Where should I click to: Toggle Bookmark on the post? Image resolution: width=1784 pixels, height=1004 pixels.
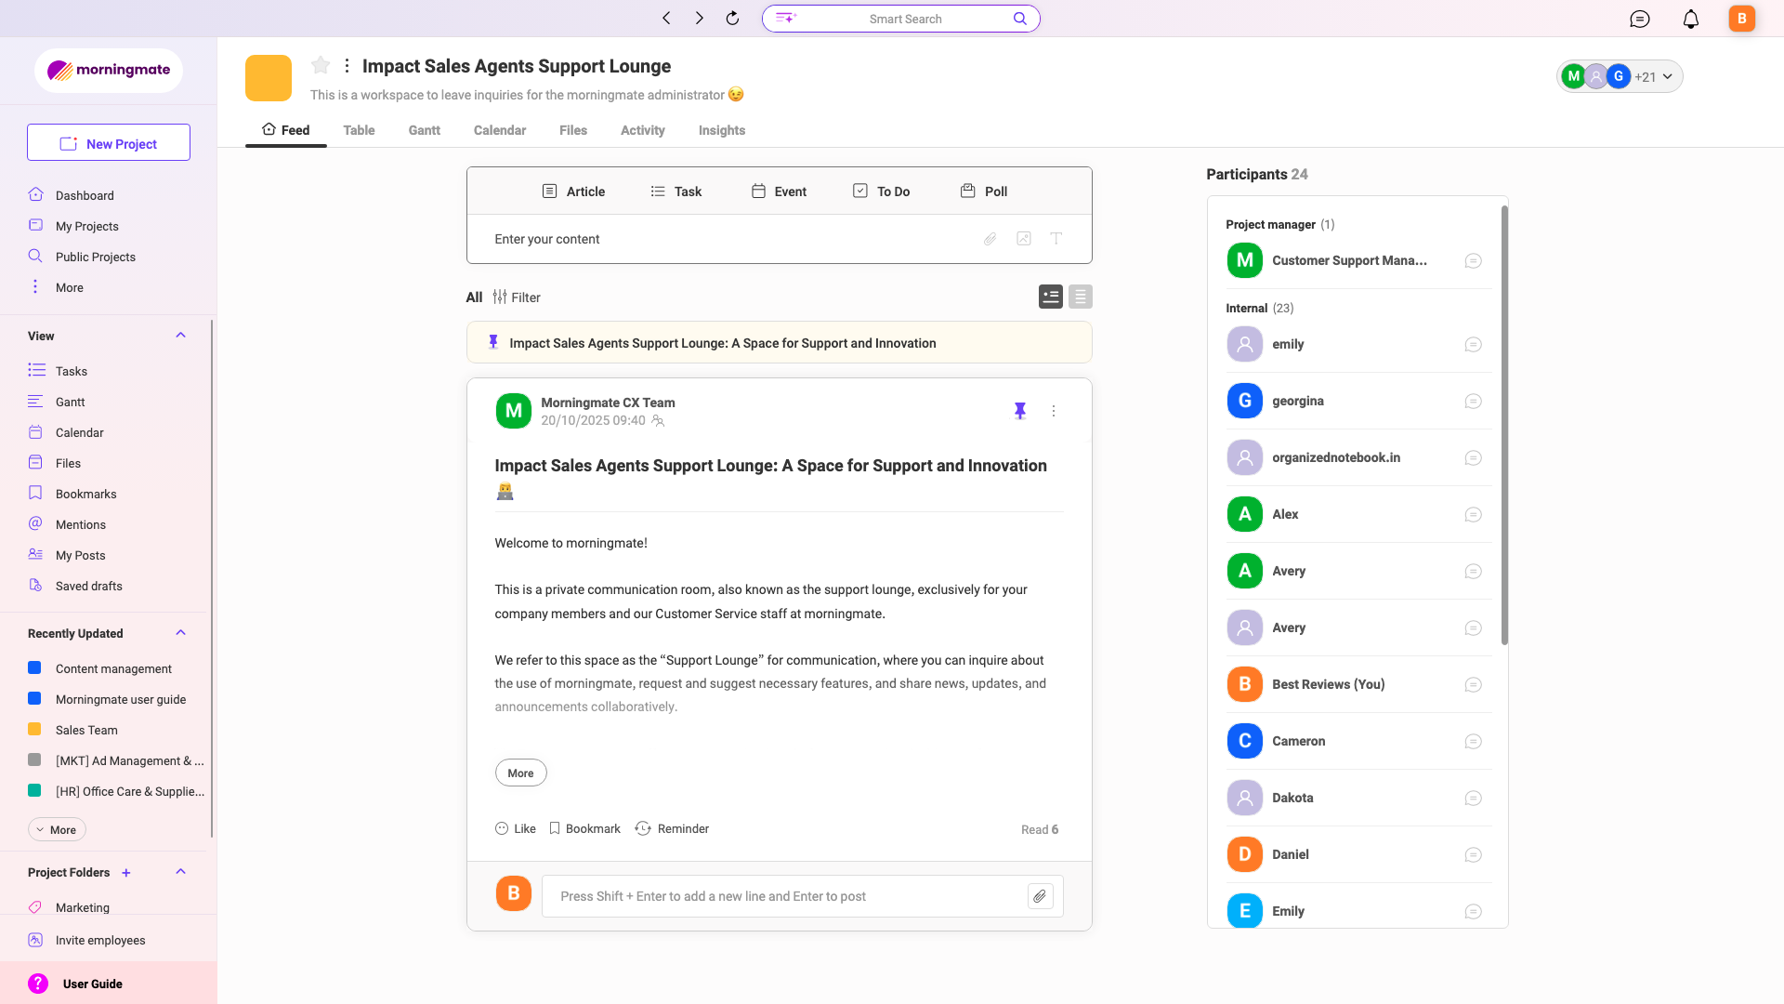tap(584, 828)
